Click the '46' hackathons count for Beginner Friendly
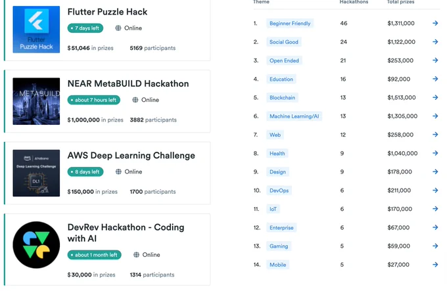The image size is (447, 291). [x=344, y=24]
